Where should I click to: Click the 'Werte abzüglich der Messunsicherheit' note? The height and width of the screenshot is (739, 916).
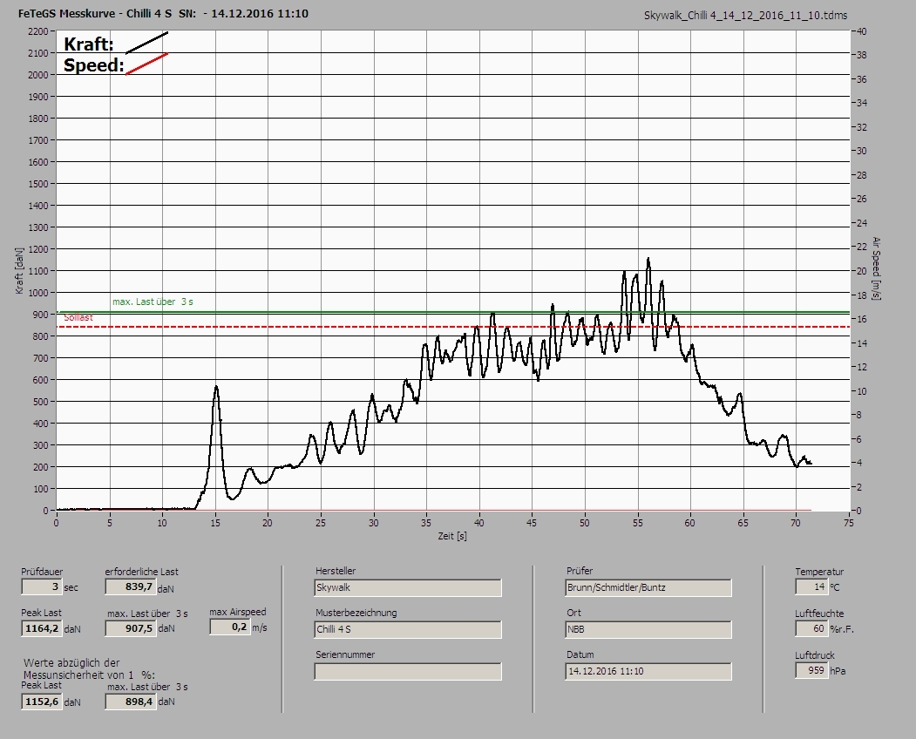pos(89,668)
